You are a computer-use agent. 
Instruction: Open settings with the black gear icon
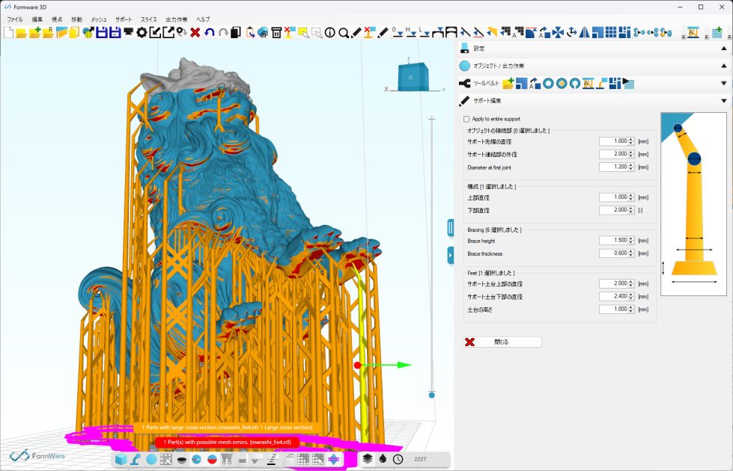pyautogui.click(x=141, y=32)
